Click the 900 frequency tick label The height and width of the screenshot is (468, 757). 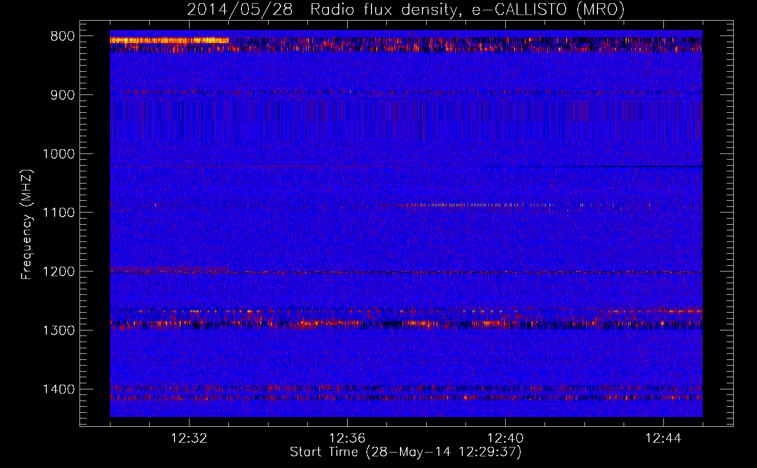pos(62,95)
